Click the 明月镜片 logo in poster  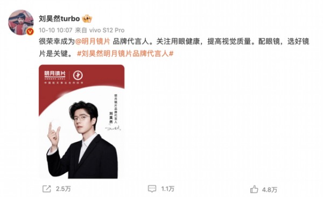coord(55,75)
